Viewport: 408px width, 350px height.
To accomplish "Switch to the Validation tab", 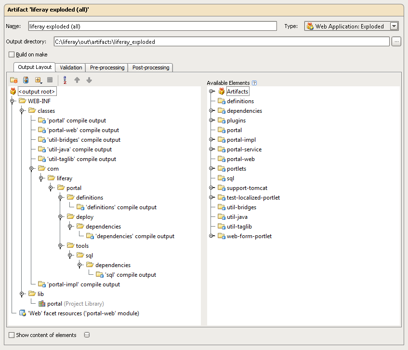I will click(71, 67).
